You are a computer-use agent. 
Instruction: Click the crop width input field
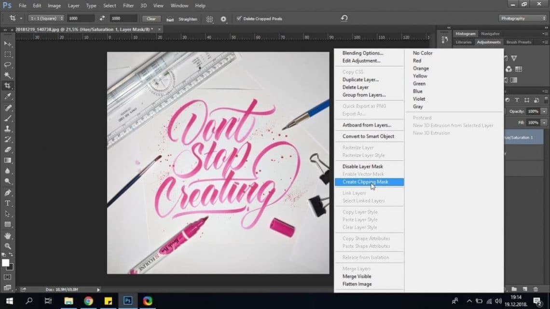pos(81,18)
